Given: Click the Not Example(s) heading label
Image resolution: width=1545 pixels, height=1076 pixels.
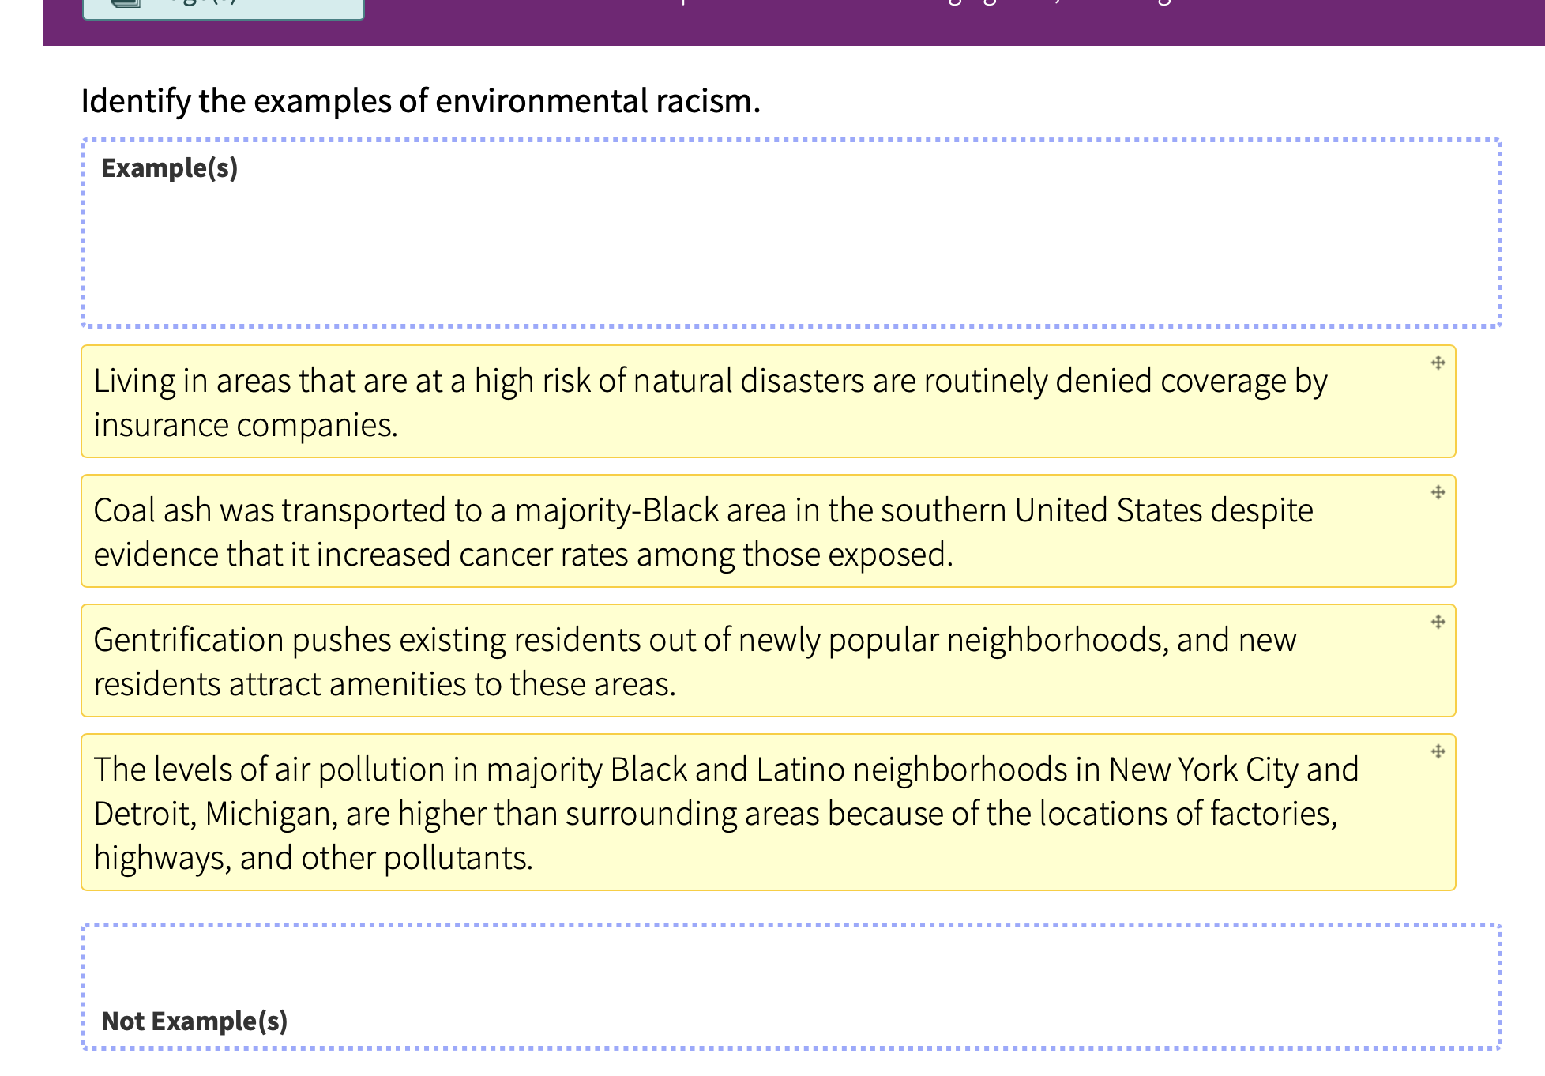Looking at the screenshot, I should point(195,1021).
